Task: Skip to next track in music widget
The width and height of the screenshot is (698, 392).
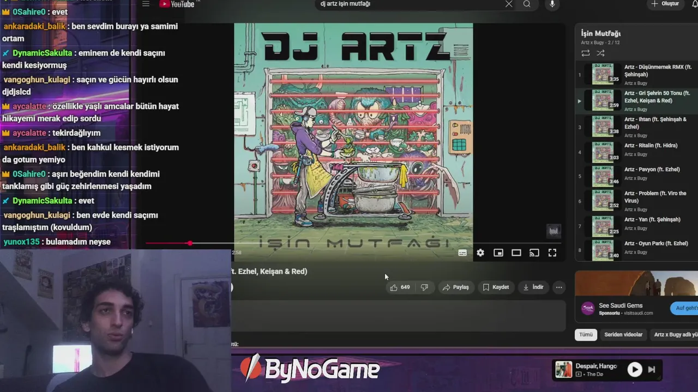Action: tap(652, 370)
